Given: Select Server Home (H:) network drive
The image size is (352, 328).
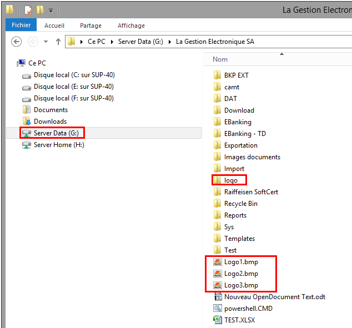Looking at the screenshot, I should tap(59, 145).
